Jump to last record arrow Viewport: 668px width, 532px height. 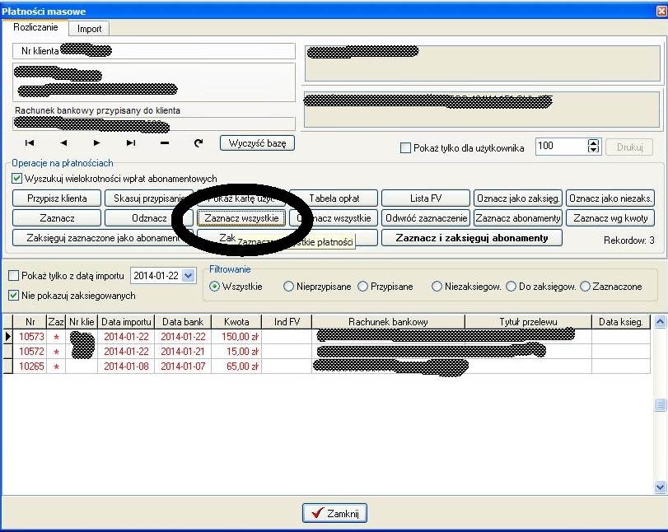tap(130, 143)
